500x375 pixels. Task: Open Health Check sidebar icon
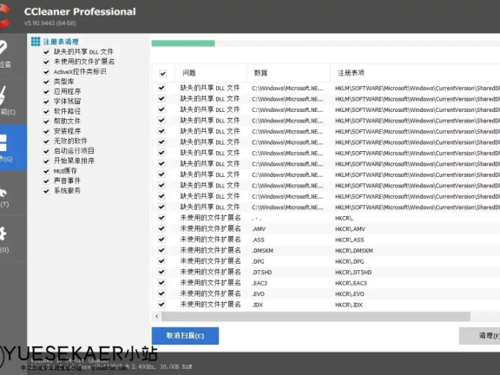click(x=3, y=47)
